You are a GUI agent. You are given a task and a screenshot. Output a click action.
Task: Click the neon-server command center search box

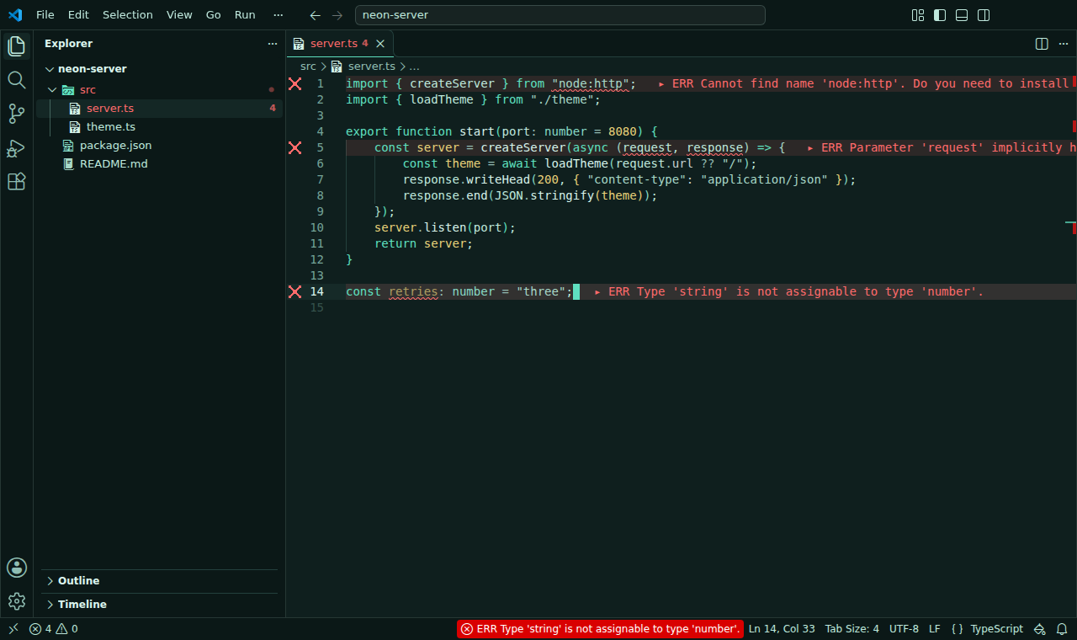(560, 15)
